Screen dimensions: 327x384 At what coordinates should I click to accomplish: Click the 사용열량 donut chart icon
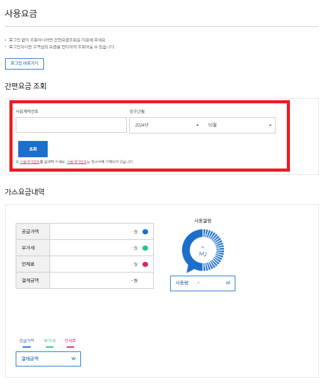[203, 251]
